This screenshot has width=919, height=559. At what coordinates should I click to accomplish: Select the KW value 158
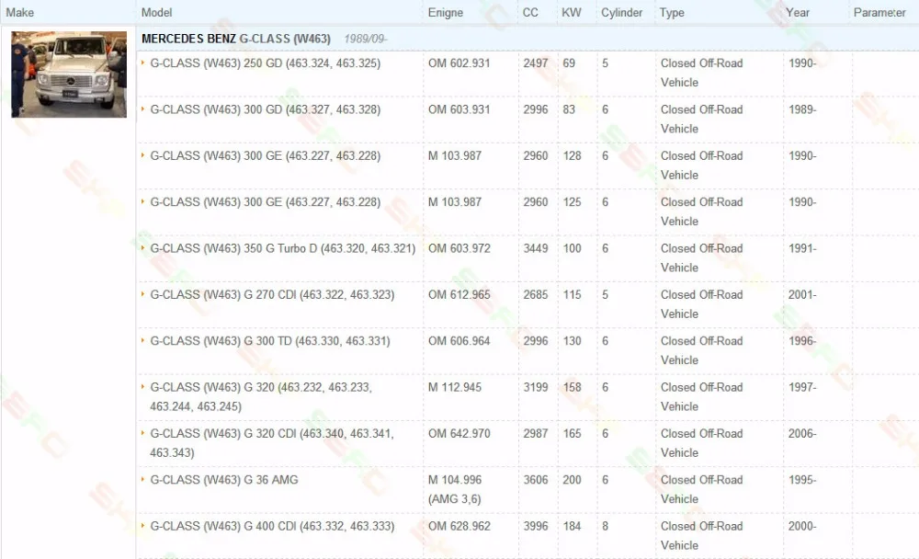coord(572,387)
